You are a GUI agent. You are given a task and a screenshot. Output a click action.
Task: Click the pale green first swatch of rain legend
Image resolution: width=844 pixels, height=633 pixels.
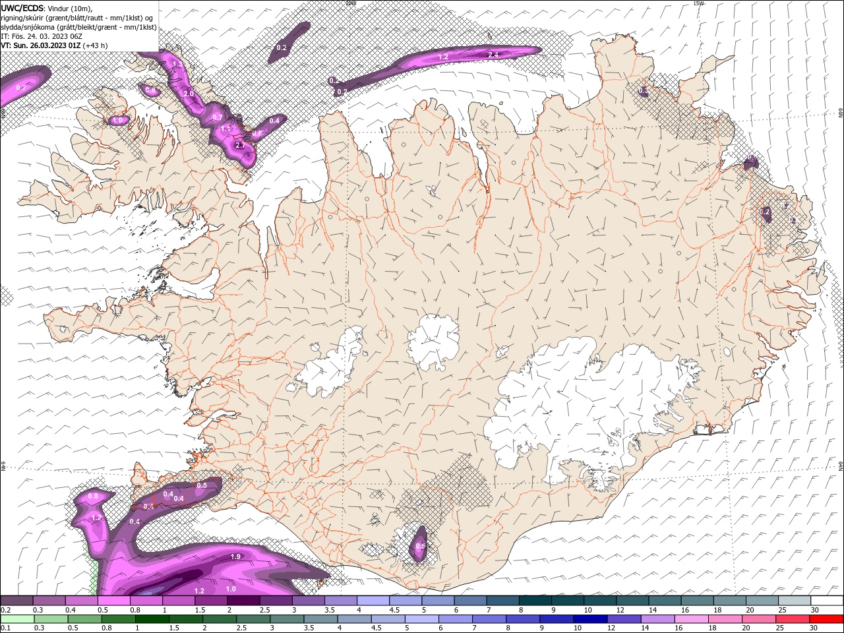coord(17,619)
